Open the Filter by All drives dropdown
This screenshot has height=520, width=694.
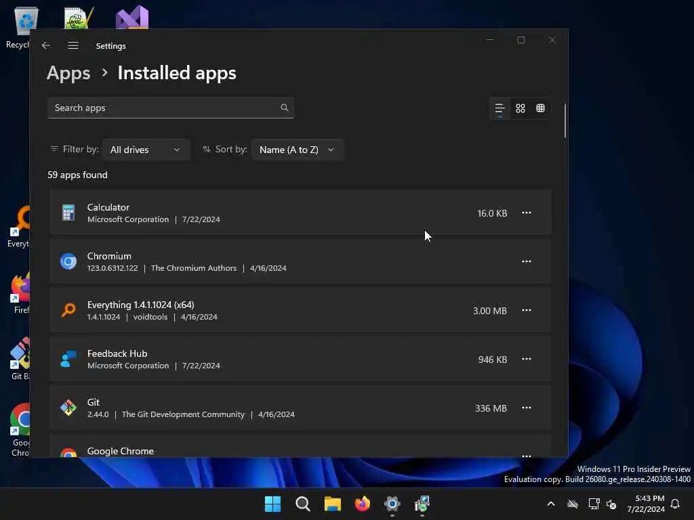[146, 150]
